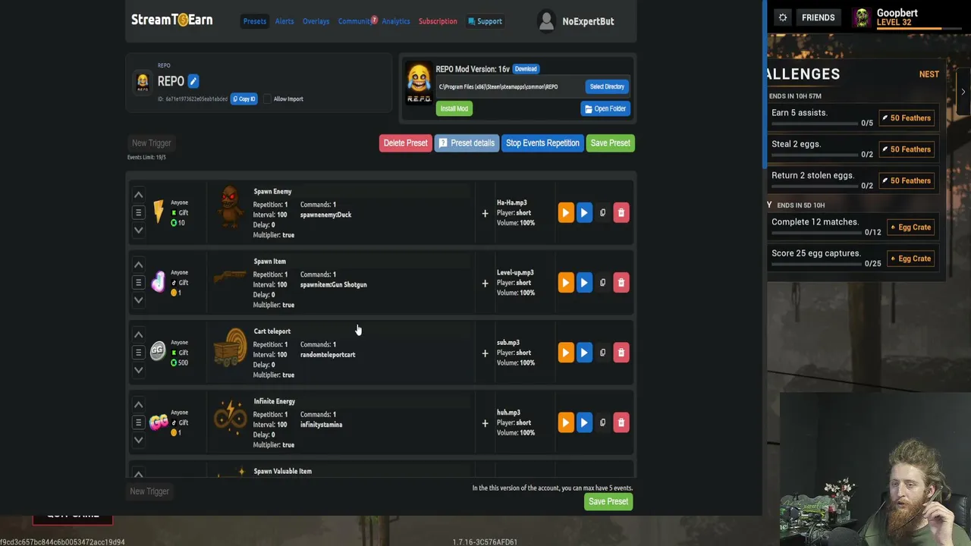
Task: Click the Duck enemy thumbnail
Action: click(231, 206)
